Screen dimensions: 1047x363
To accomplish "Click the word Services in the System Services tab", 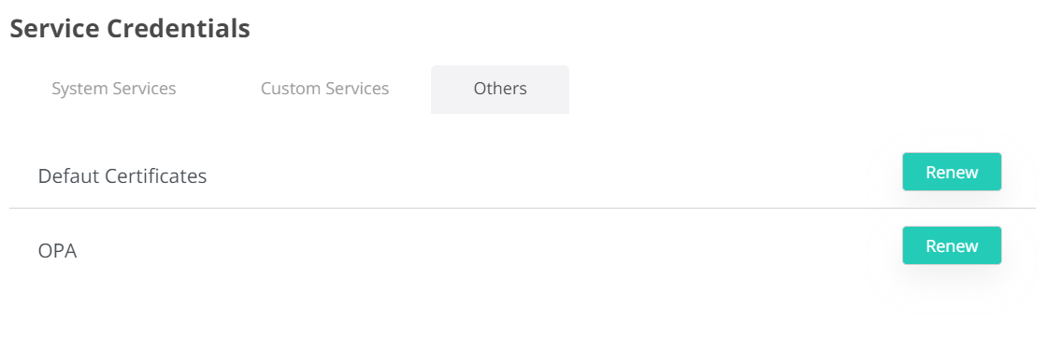I will (146, 89).
